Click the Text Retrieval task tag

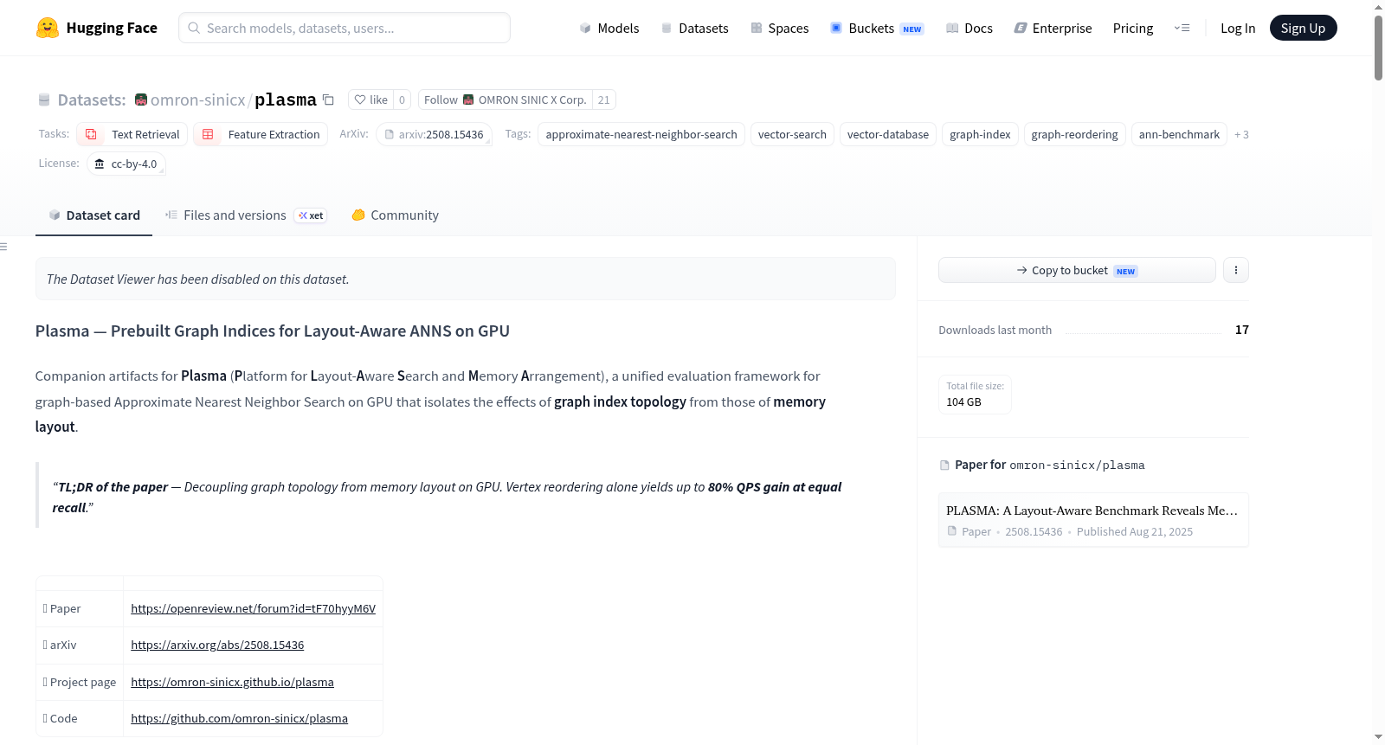coord(132,134)
